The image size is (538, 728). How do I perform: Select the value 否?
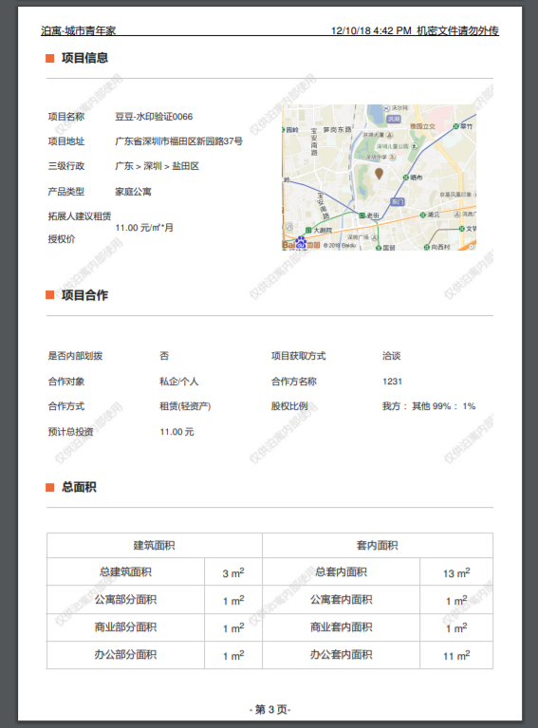[x=164, y=356]
